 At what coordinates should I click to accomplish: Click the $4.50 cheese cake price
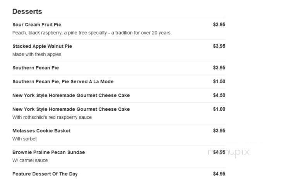(219, 95)
